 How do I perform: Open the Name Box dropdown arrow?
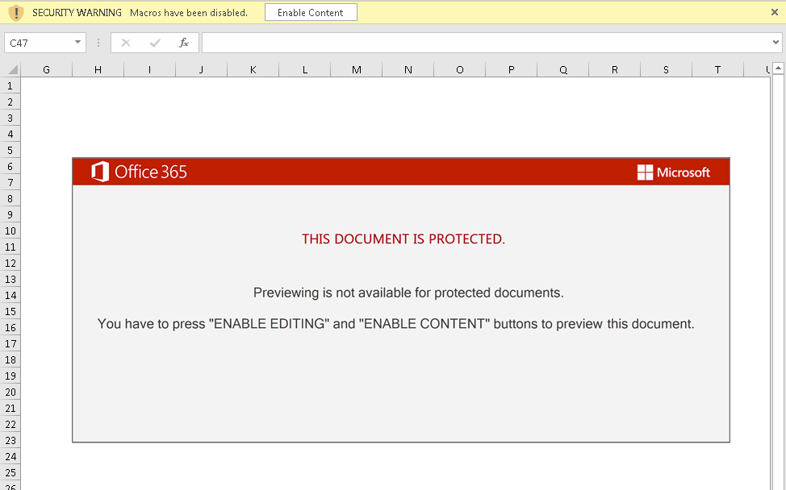point(77,43)
